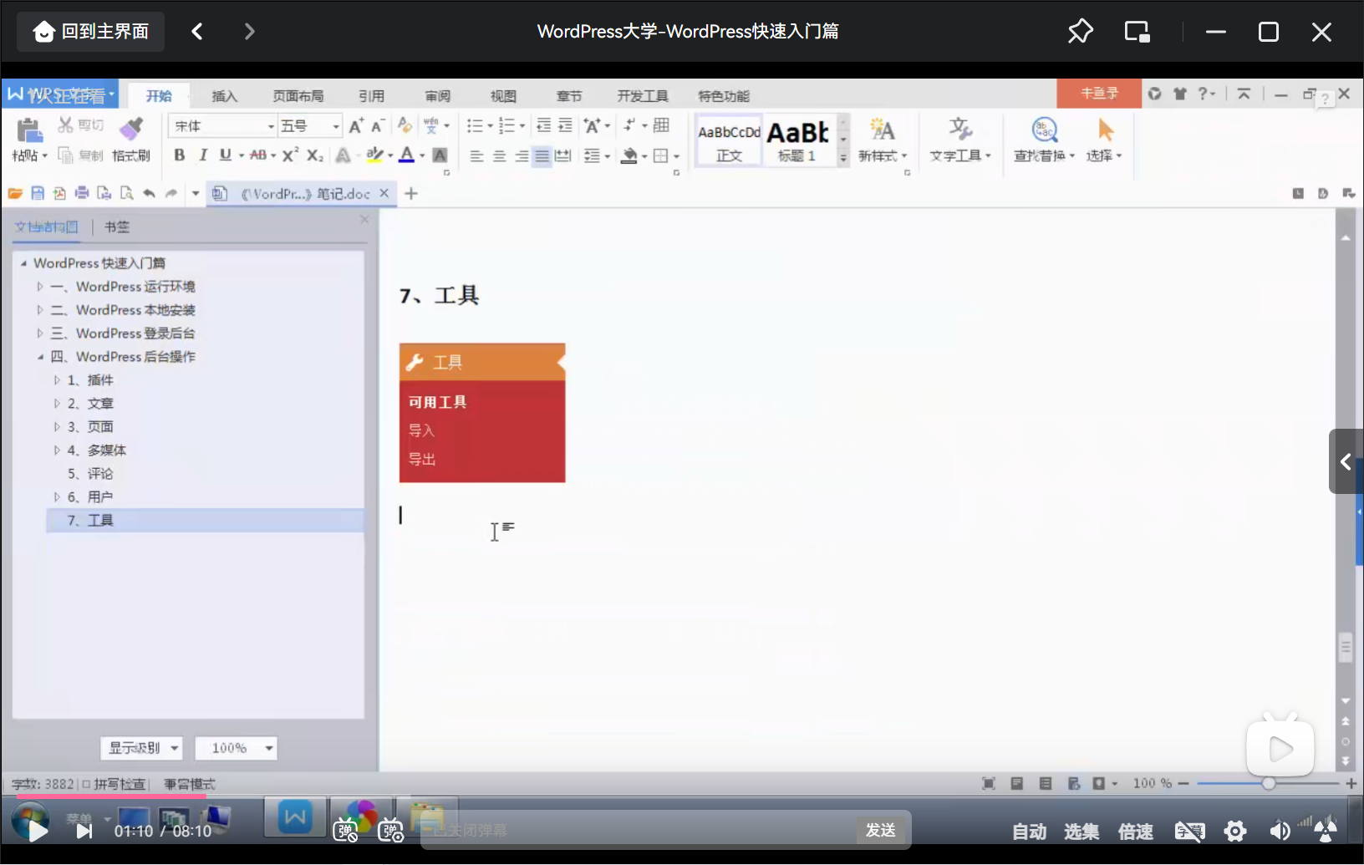
Task: Click the volume speaker icon in player
Action: pos(1280,831)
